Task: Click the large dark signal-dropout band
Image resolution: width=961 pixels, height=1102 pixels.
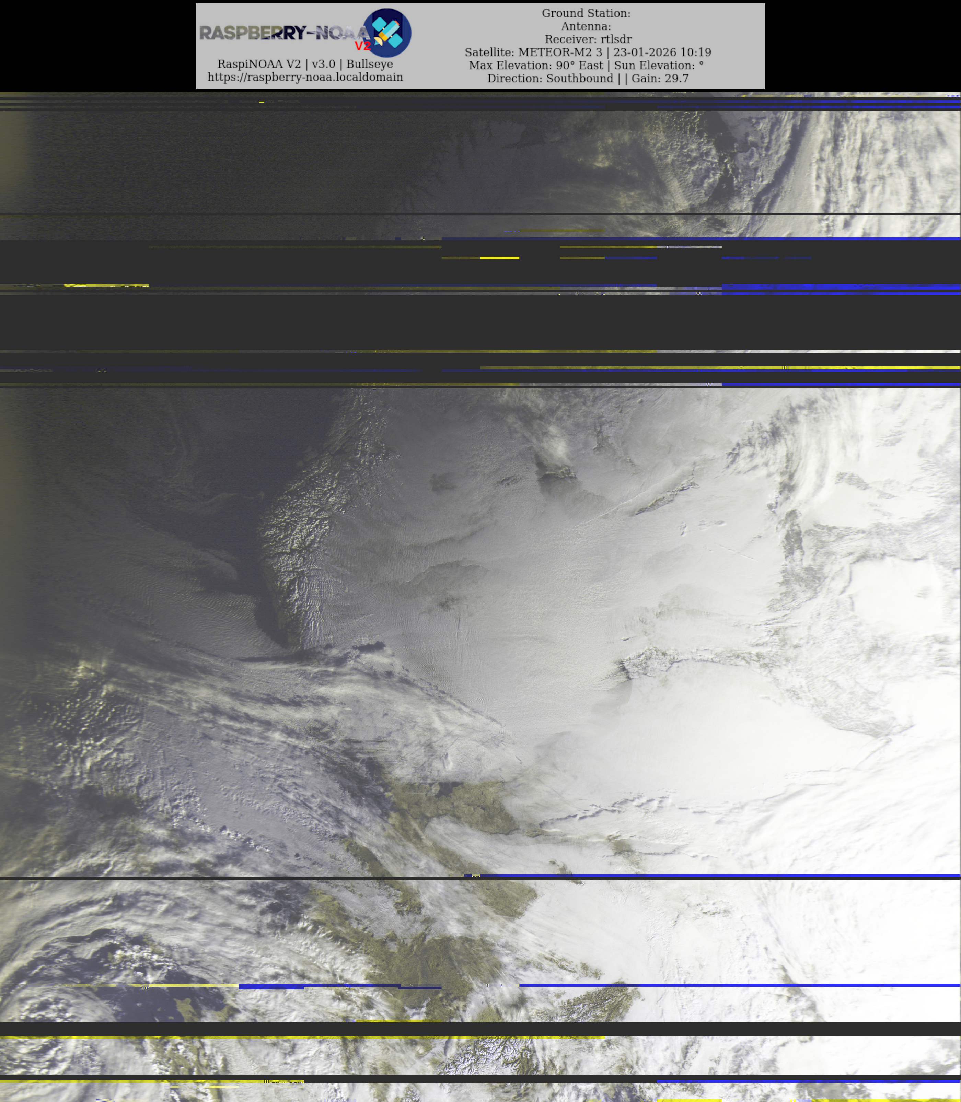Action: click(480, 321)
